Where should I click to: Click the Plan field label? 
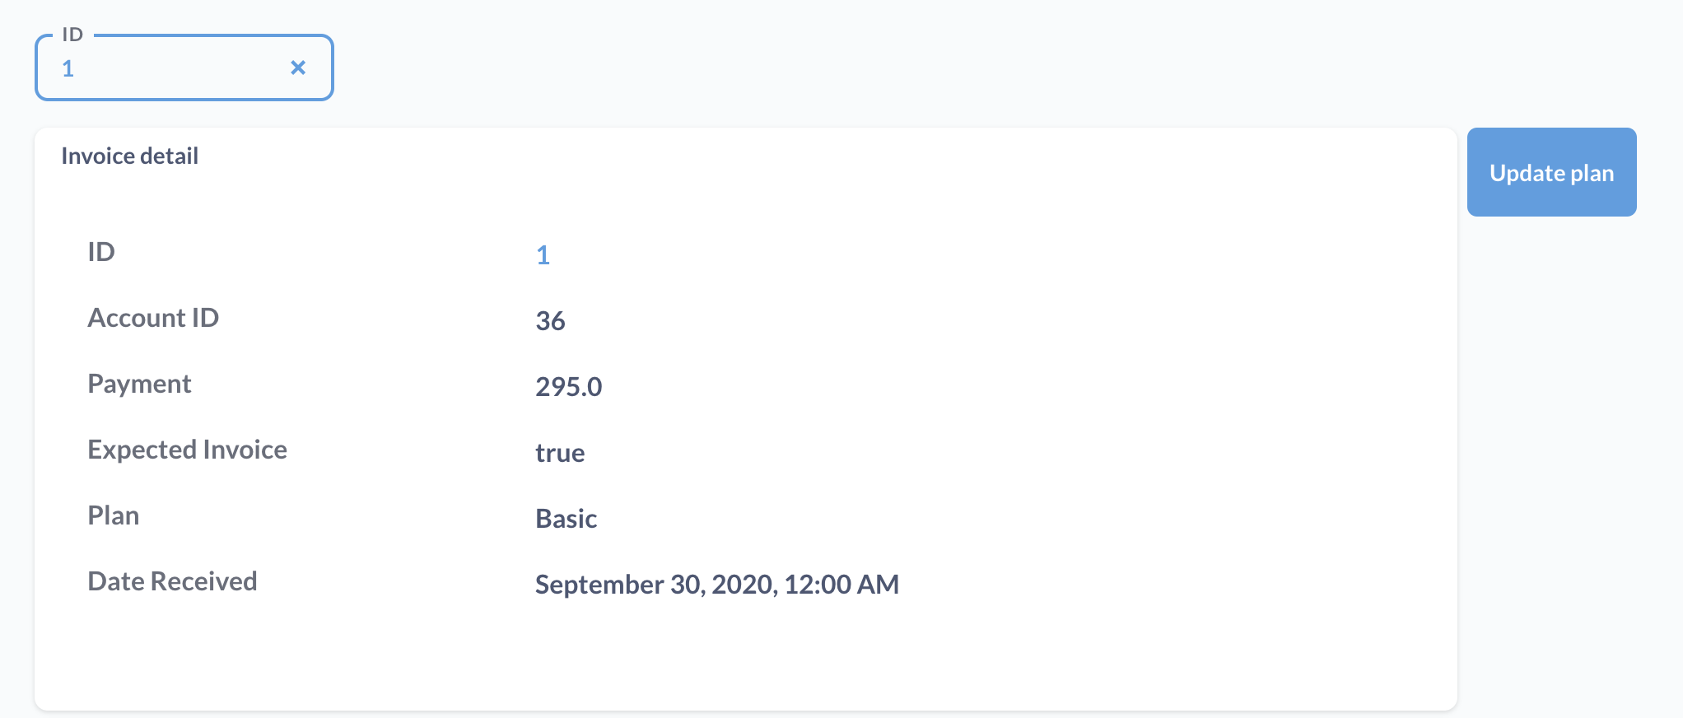(x=114, y=515)
